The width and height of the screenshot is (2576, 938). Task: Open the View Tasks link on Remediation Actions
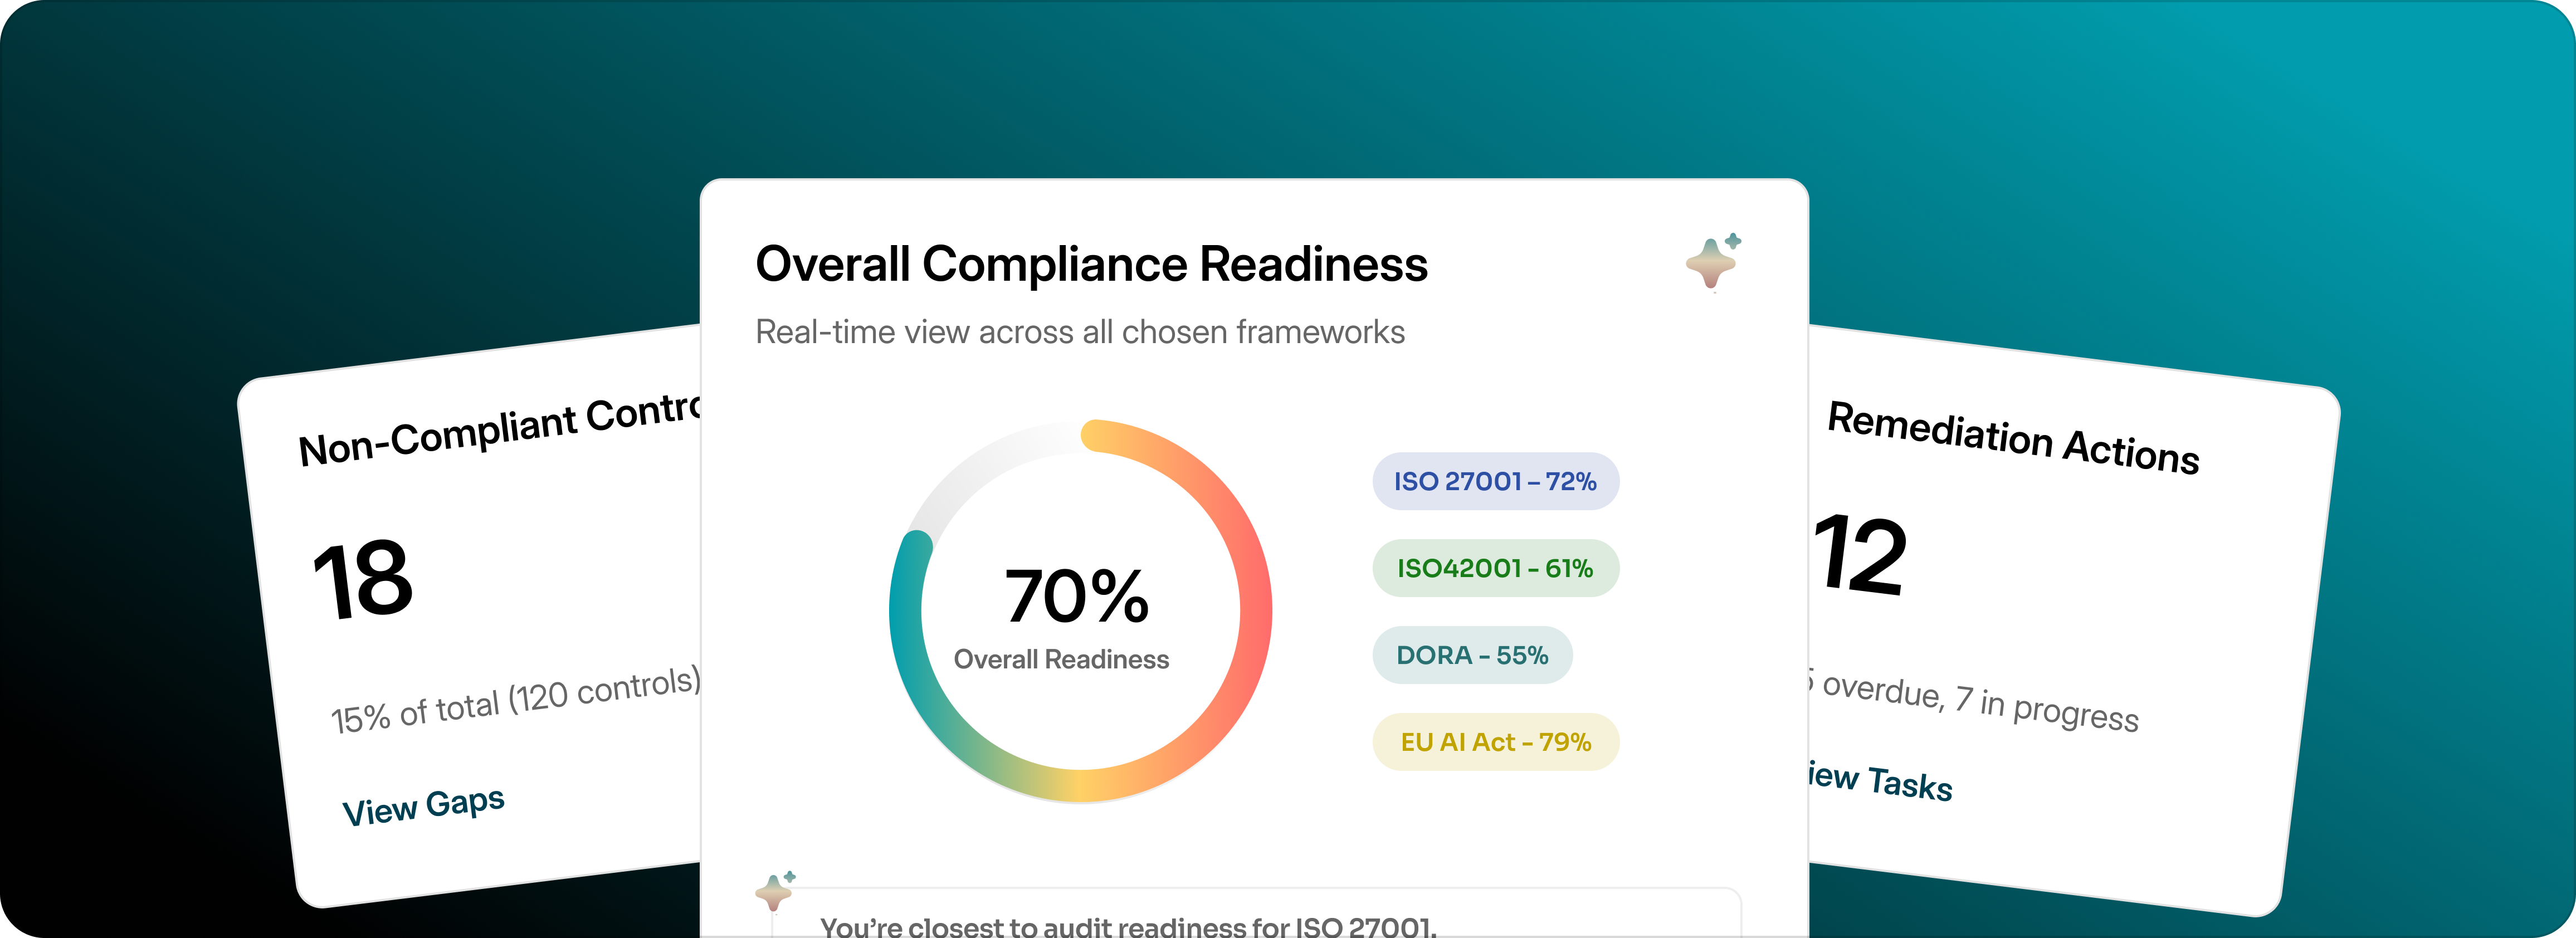1880,780
